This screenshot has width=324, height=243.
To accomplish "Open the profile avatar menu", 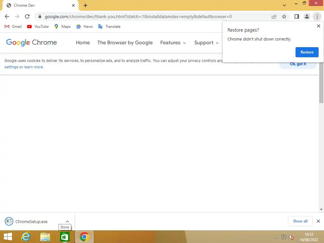I will 307,16.
